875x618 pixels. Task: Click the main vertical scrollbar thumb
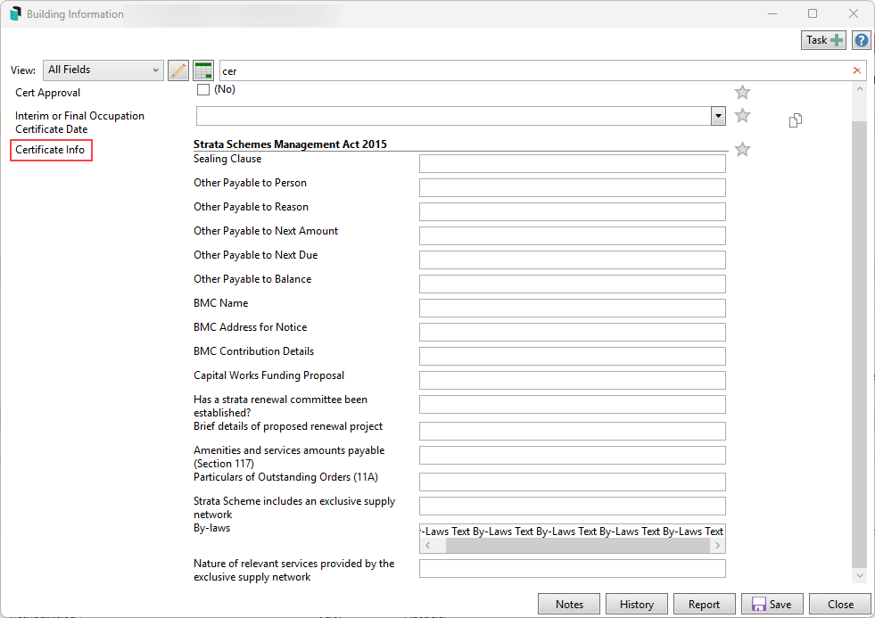click(859, 345)
